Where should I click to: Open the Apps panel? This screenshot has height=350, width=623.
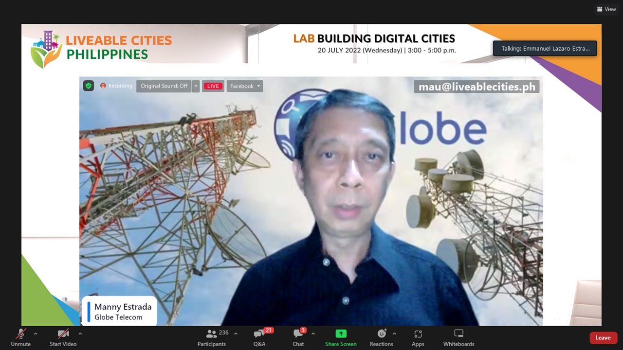418,337
